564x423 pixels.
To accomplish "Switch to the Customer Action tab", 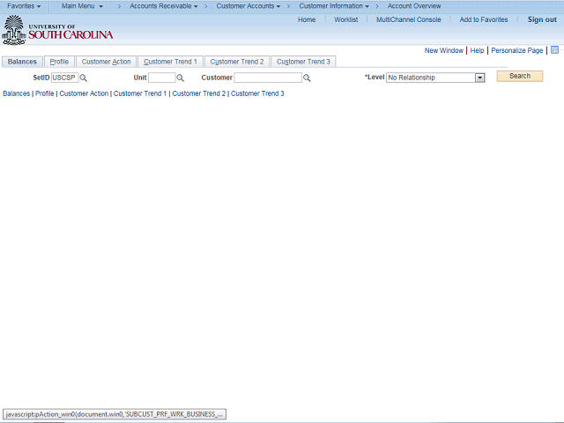I will pyautogui.click(x=106, y=62).
